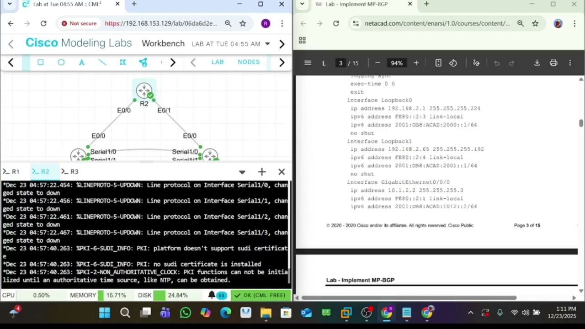Add a new console pane with plus
Viewport: 585px width, 329px height.
[x=262, y=172]
